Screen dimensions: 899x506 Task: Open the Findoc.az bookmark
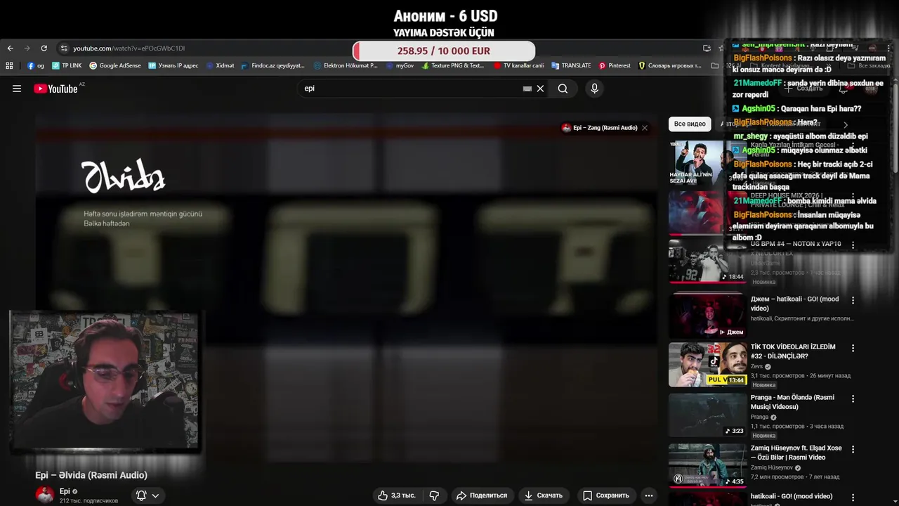273,65
